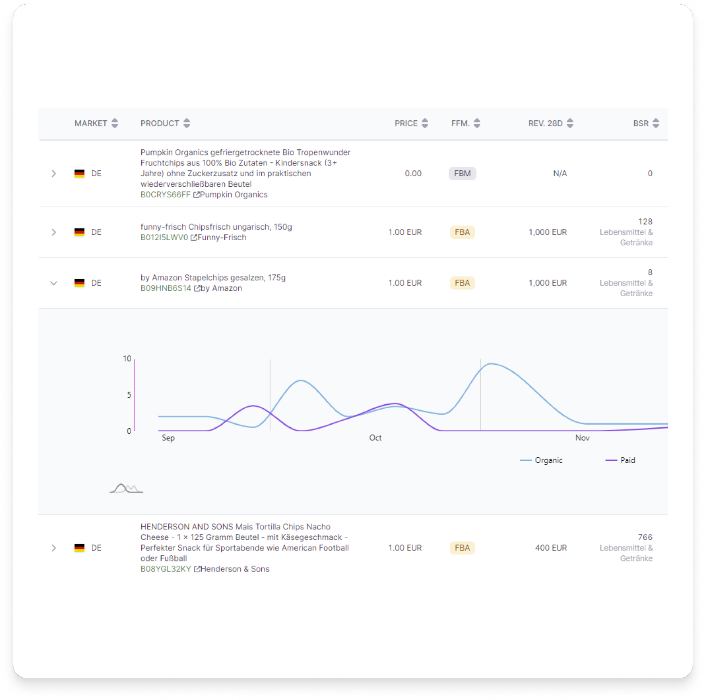
Task: Click the FBM fulfillment badge
Action: (x=462, y=174)
